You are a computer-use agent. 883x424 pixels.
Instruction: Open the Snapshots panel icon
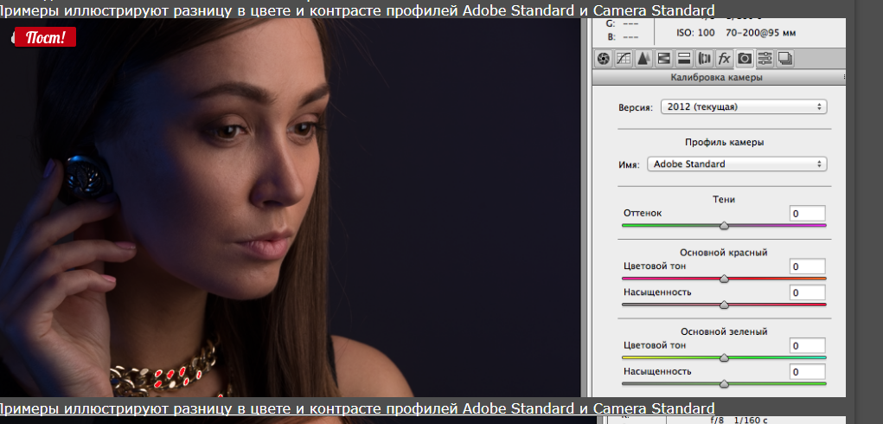[784, 59]
